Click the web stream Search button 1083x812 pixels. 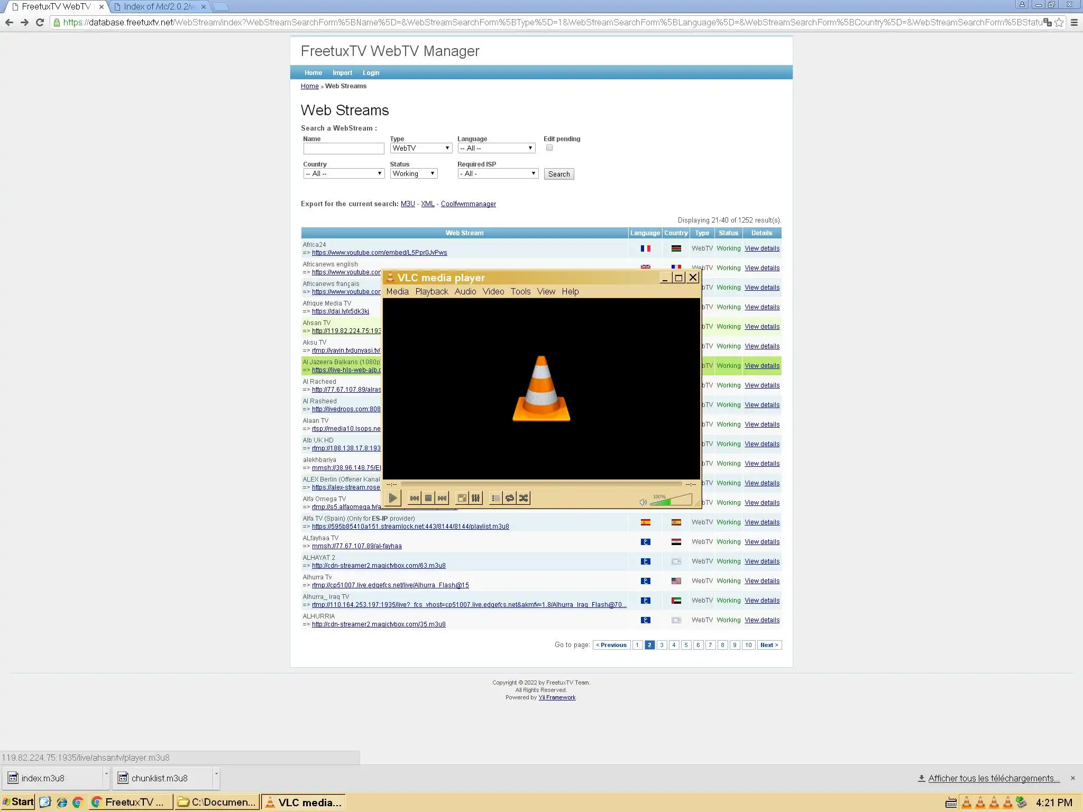[x=559, y=174]
